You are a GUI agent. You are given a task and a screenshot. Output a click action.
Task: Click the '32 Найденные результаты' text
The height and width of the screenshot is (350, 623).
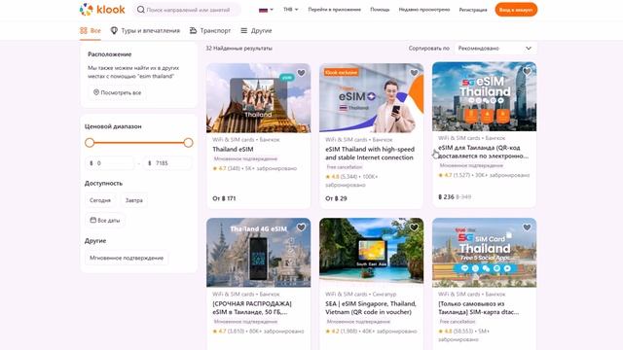(238, 48)
